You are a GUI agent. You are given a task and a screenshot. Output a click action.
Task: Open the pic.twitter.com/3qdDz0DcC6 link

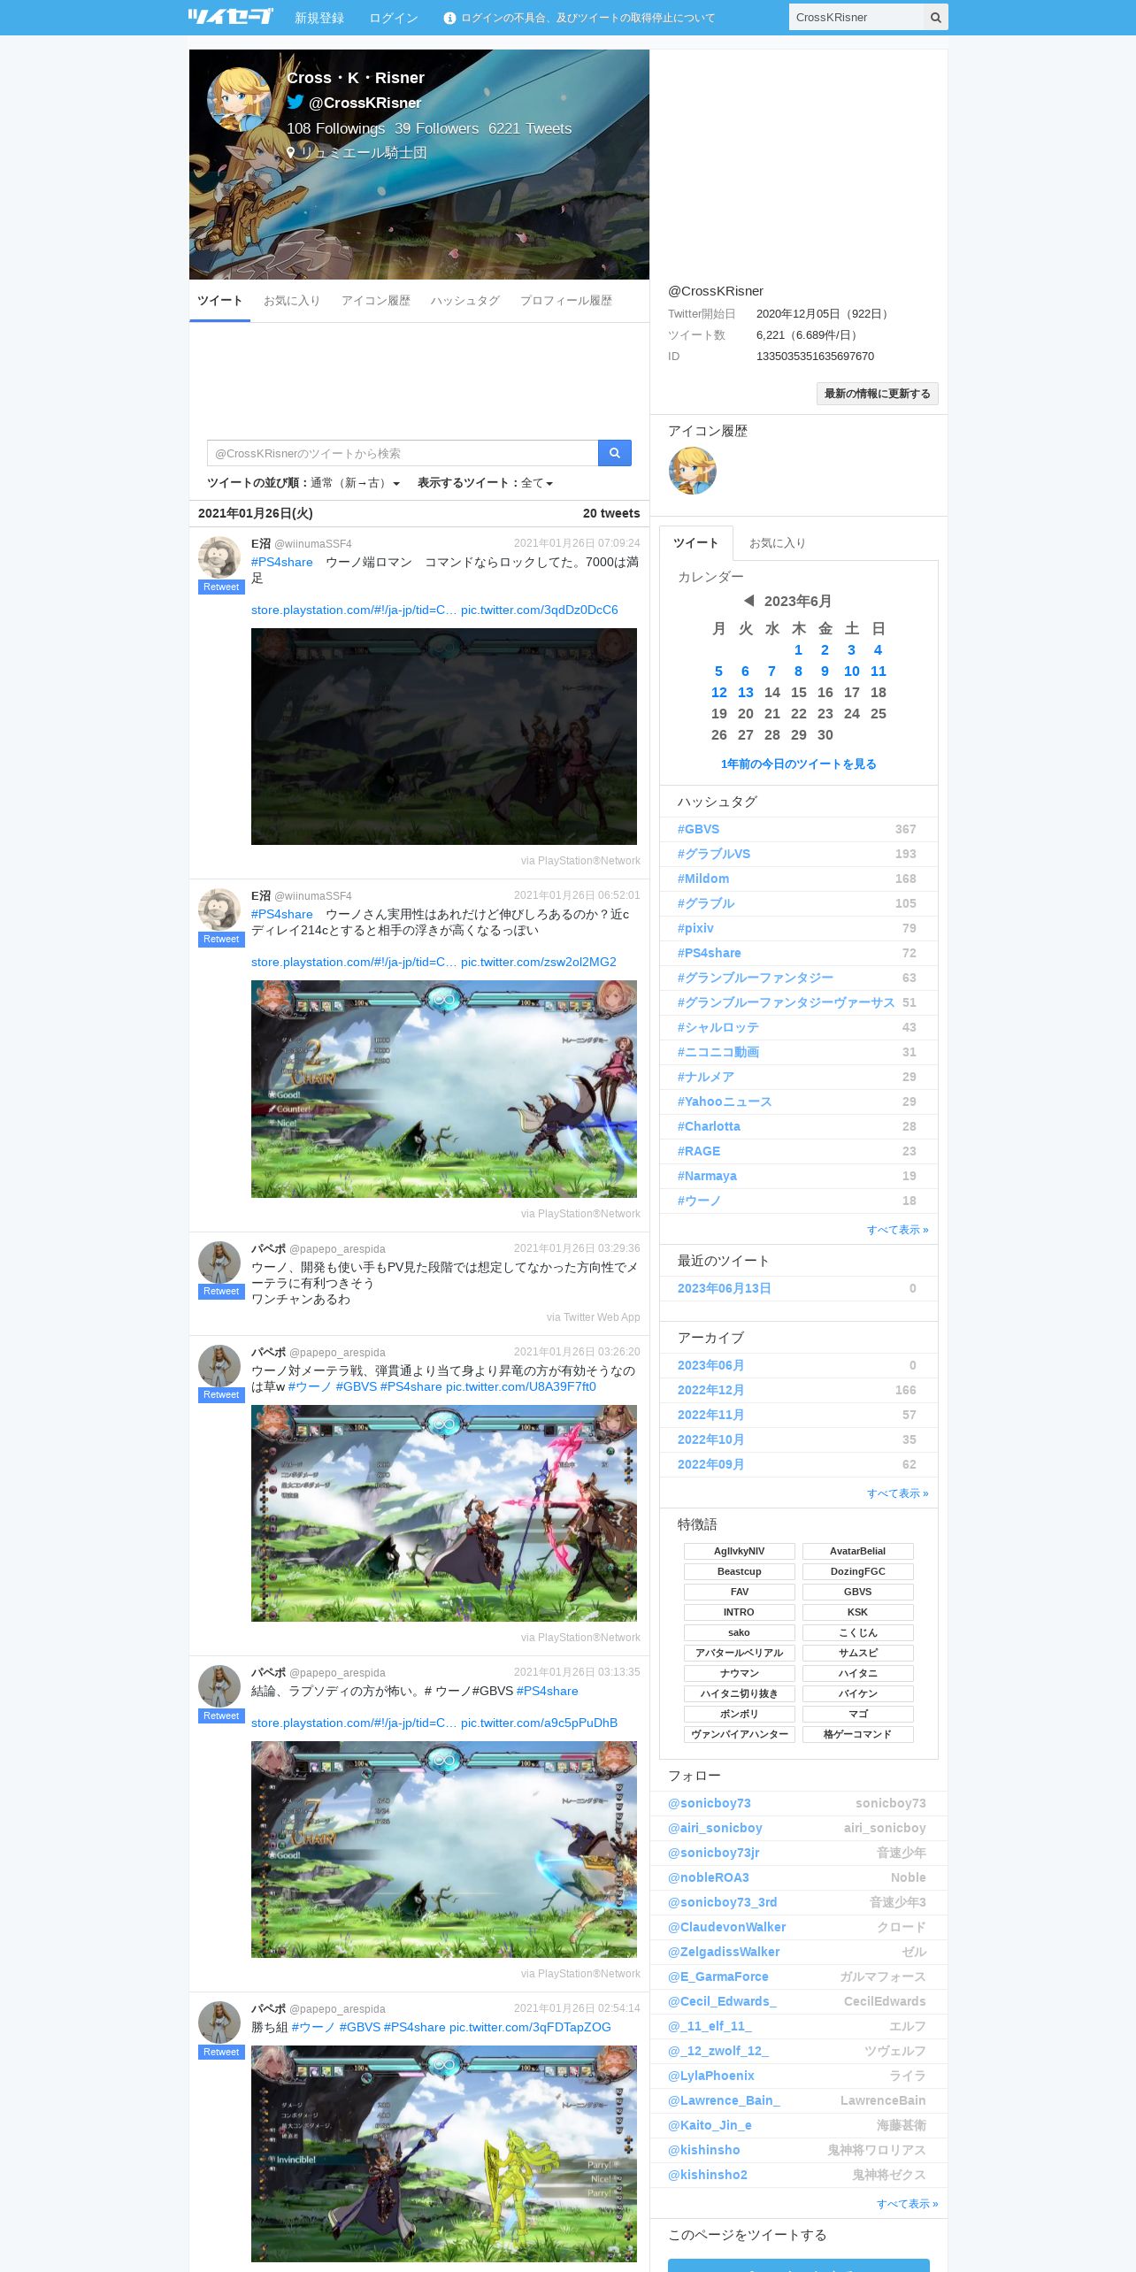point(540,610)
